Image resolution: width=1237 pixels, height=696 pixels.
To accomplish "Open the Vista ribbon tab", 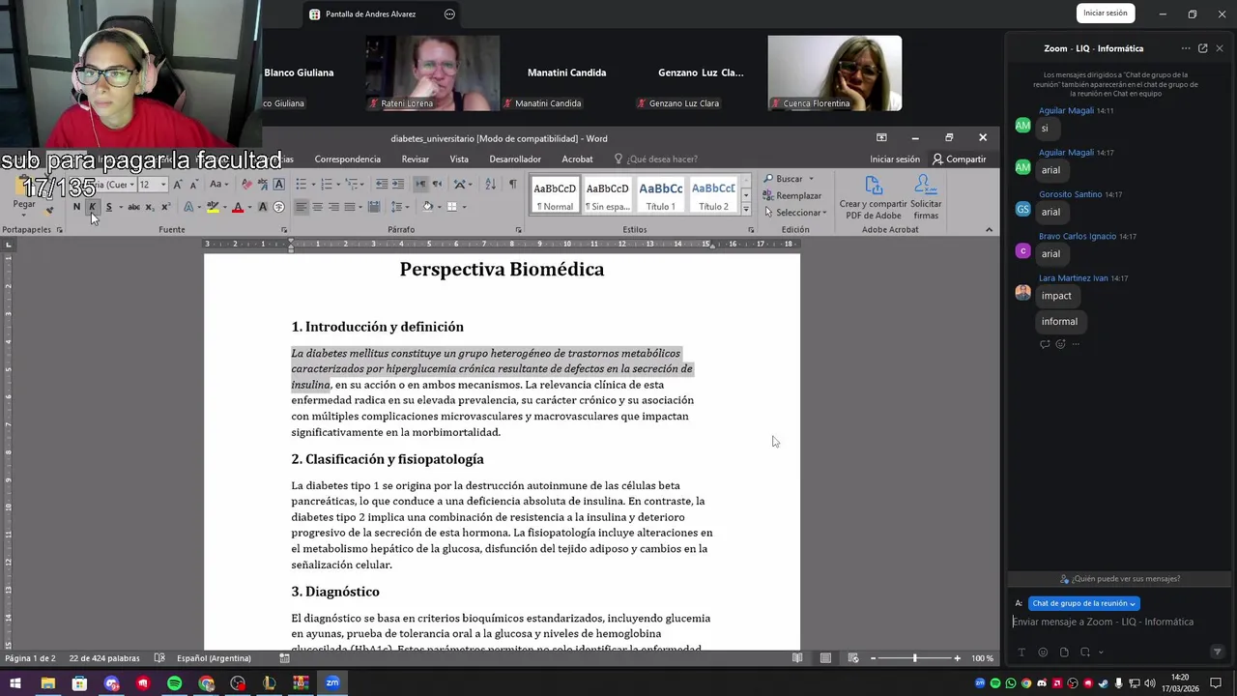I will click(x=459, y=159).
